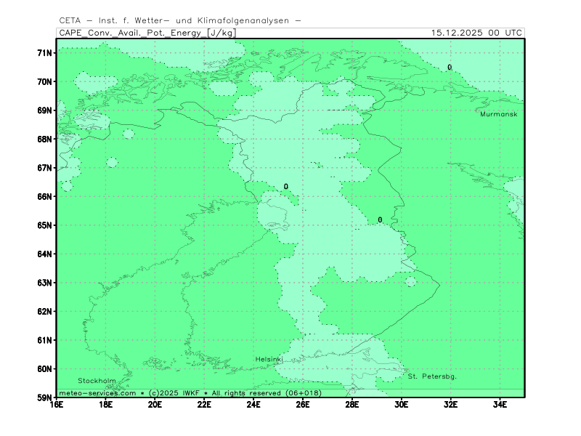The image size is (581, 436).
Task: Click the Murmansk city label
Action: coord(498,114)
